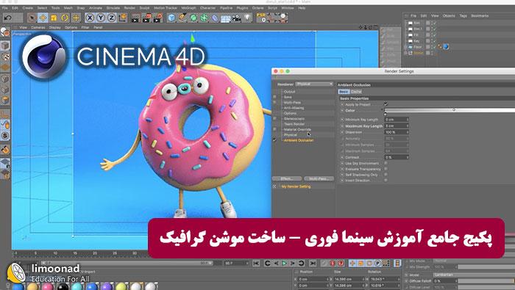Jump to the end of the animation
The width and height of the screenshot is (515, 290).
(313, 263)
